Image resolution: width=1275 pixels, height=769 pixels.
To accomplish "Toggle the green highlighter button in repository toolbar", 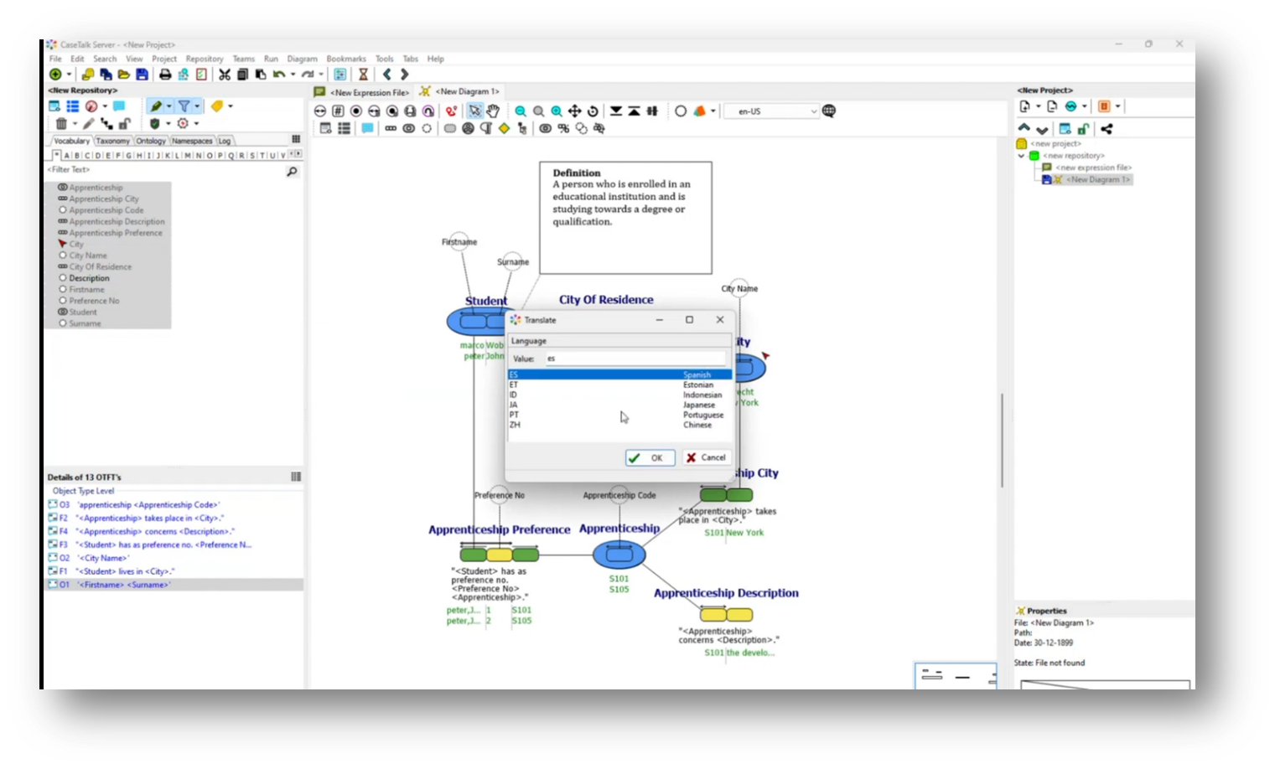I will (156, 106).
